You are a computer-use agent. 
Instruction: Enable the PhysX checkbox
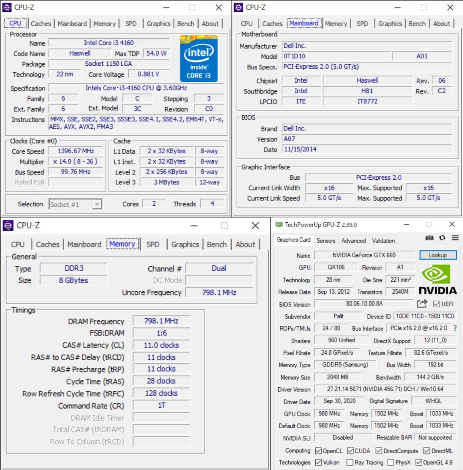(391, 463)
